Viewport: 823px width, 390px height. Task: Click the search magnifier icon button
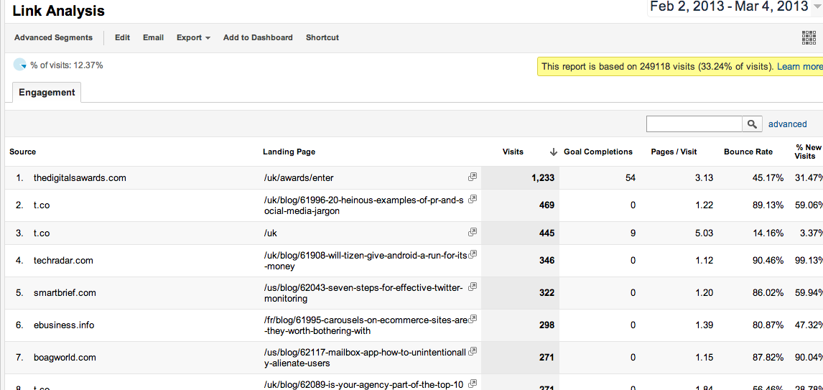(x=752, y=124)
